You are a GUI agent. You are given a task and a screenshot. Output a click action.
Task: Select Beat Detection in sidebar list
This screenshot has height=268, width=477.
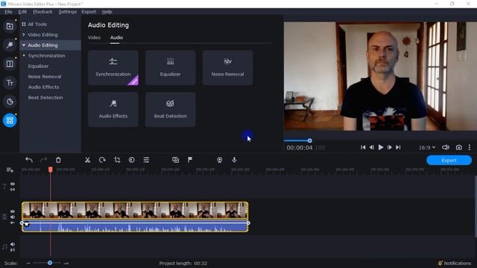tap(45, 98)
